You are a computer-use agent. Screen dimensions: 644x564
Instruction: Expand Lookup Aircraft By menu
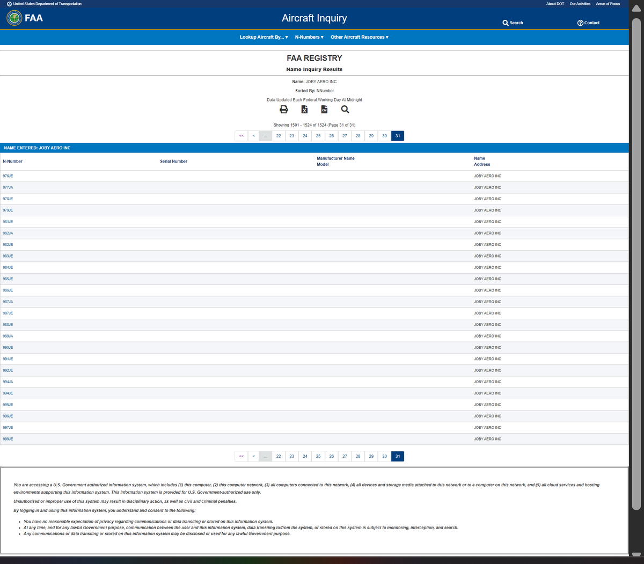point(264,37)
